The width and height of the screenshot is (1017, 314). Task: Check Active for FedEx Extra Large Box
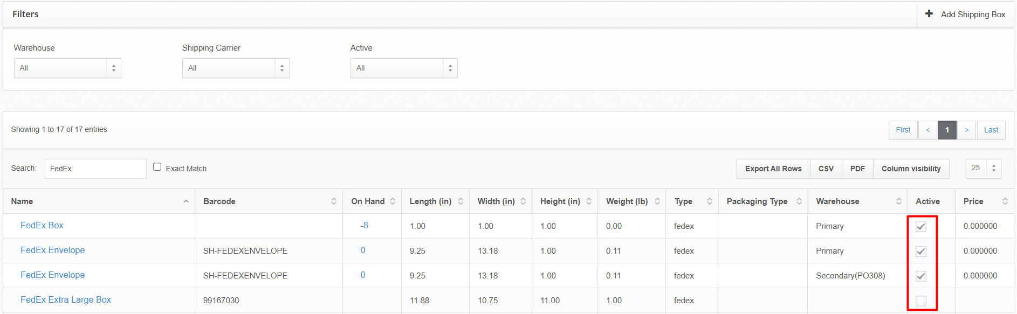[x=921, y=301]
